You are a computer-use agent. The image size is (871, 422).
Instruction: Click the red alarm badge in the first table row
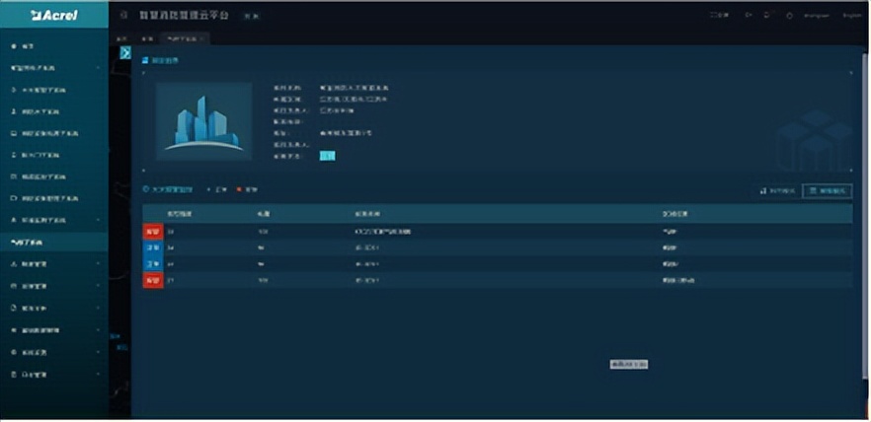(x=153, y=232)
